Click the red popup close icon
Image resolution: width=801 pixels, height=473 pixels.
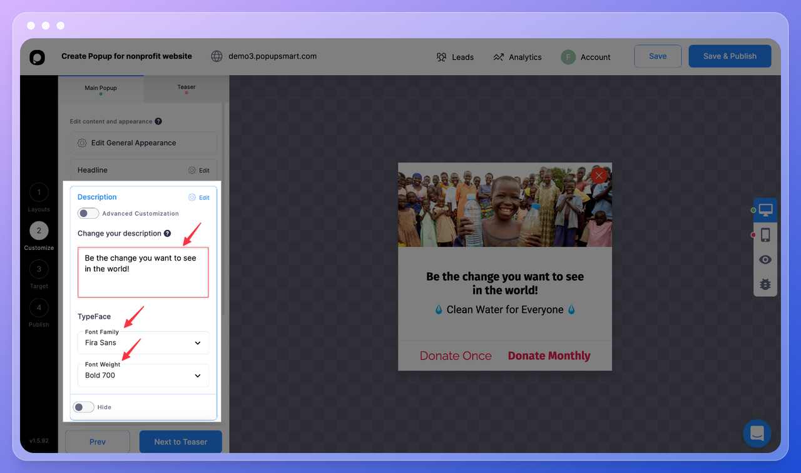coord(599,176)
